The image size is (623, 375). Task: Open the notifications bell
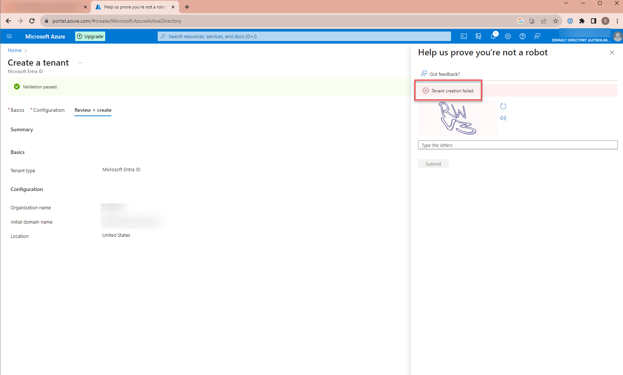point(493,36)
